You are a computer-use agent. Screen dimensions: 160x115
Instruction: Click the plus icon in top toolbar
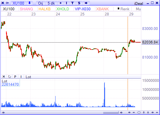[61, 3]
